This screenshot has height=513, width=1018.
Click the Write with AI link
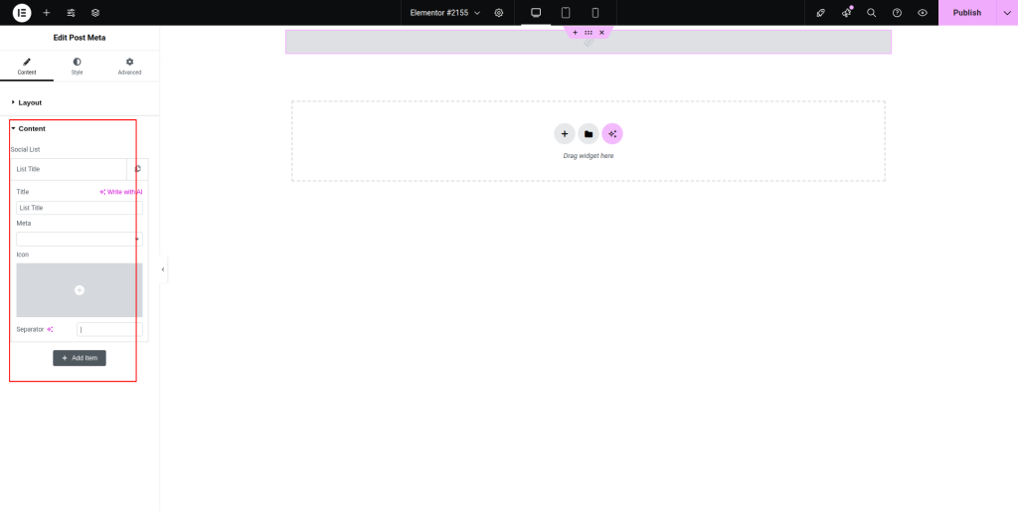click(x=120, y=192)
